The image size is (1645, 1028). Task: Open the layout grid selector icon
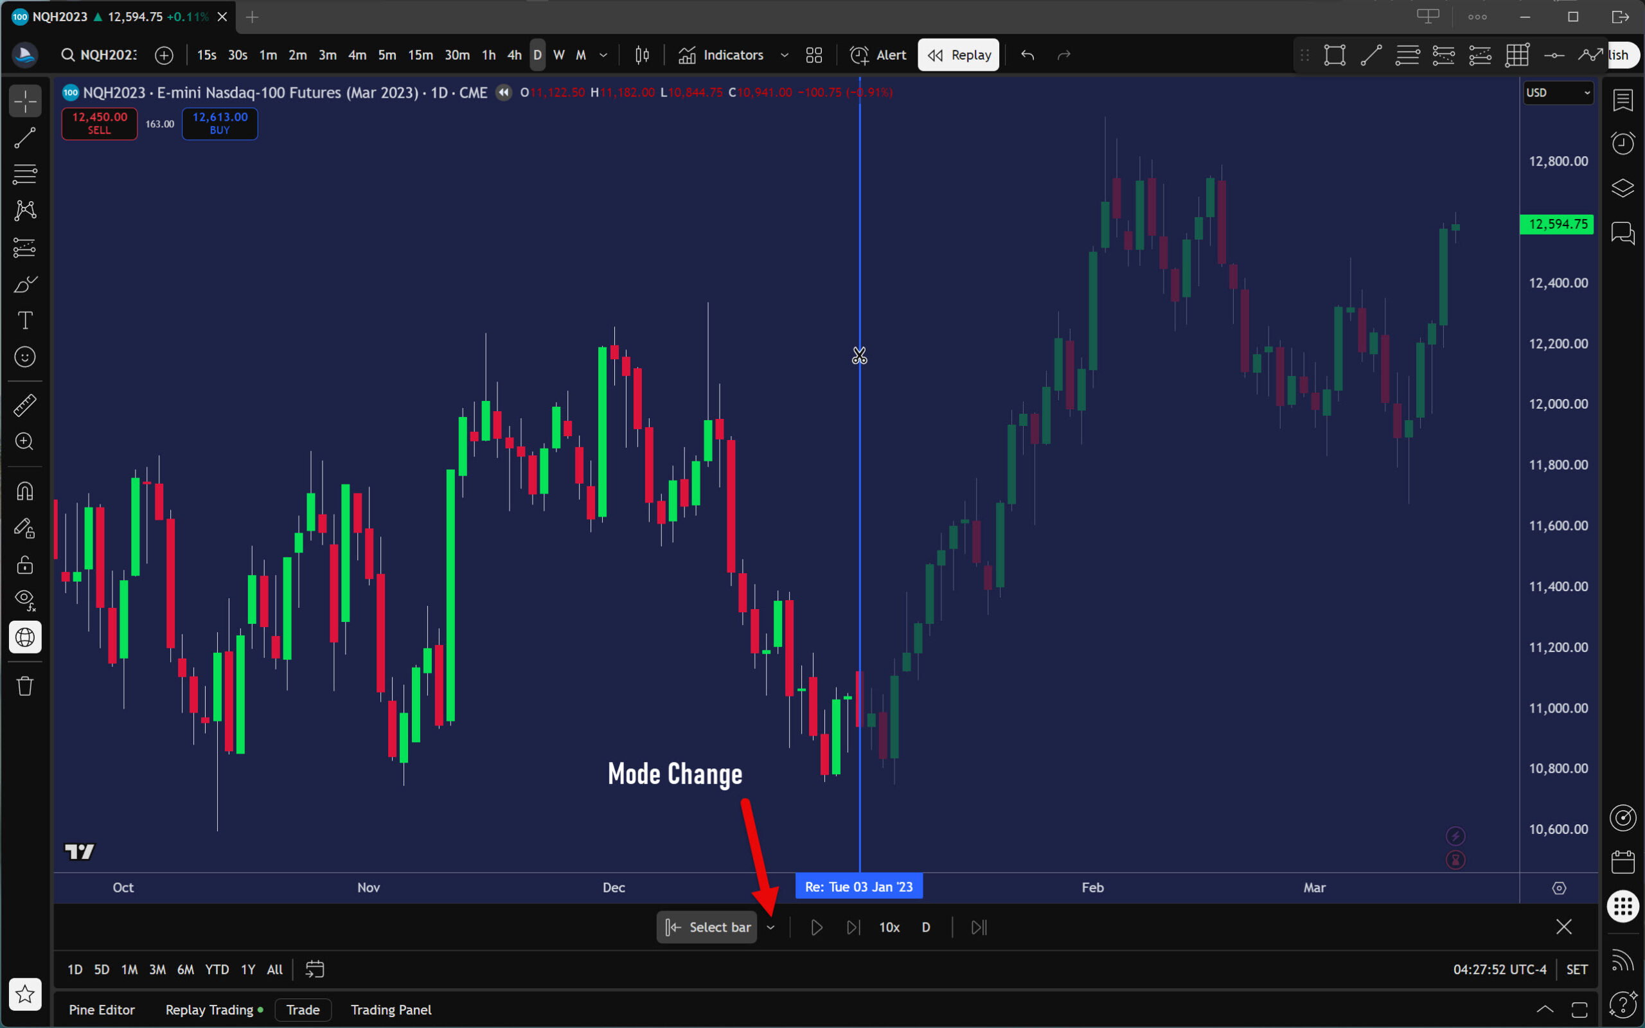coord(814,55)
